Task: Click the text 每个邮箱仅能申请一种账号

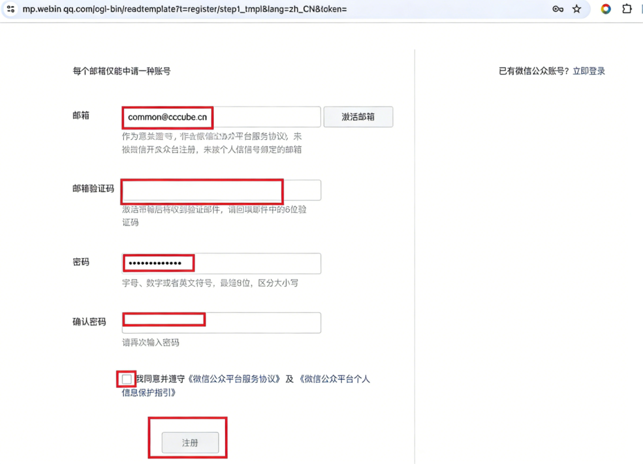Action: click(x=122, y=71)
